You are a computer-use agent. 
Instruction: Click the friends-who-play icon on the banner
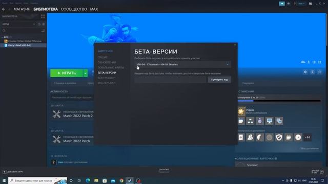coord(320,62)
